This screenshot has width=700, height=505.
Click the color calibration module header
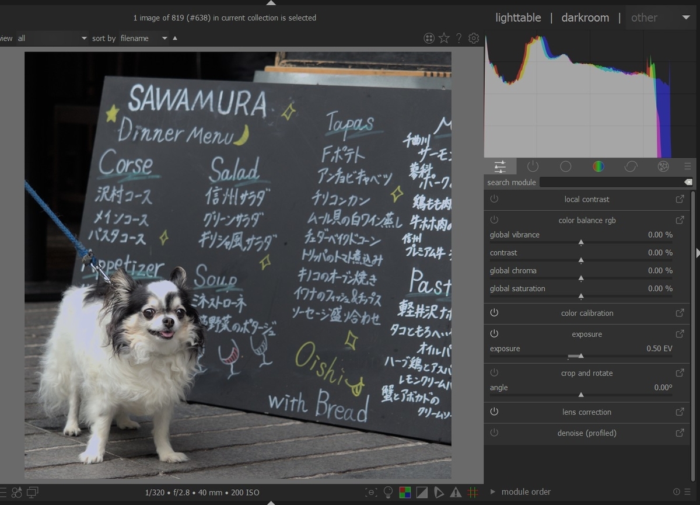pos(587,313)
